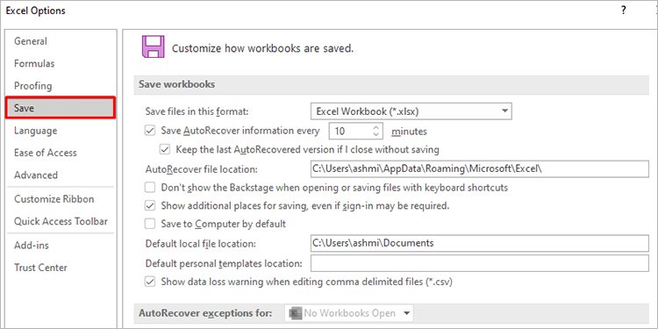This screenshot has width=658, height=329.
Task: Toggle Save AutoRecover information checkbox
Action: coord(150,131)
